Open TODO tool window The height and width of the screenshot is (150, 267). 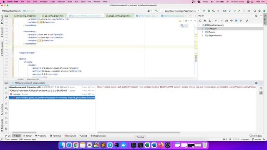tap(28, 136)
